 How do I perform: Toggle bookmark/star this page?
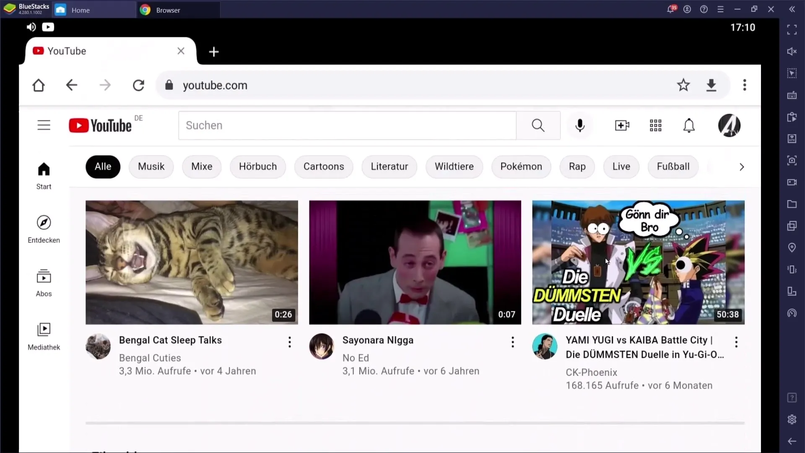(x=683, y=85)
